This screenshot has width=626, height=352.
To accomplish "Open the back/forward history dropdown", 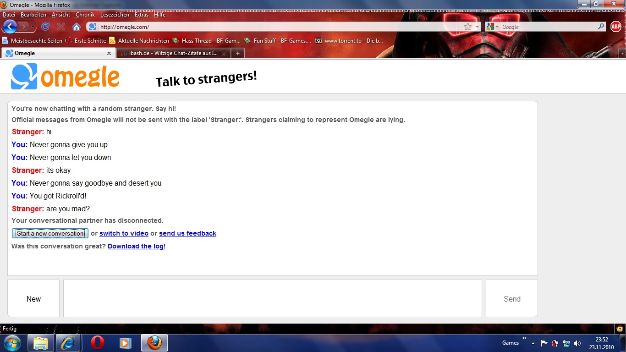I will 33,27.
